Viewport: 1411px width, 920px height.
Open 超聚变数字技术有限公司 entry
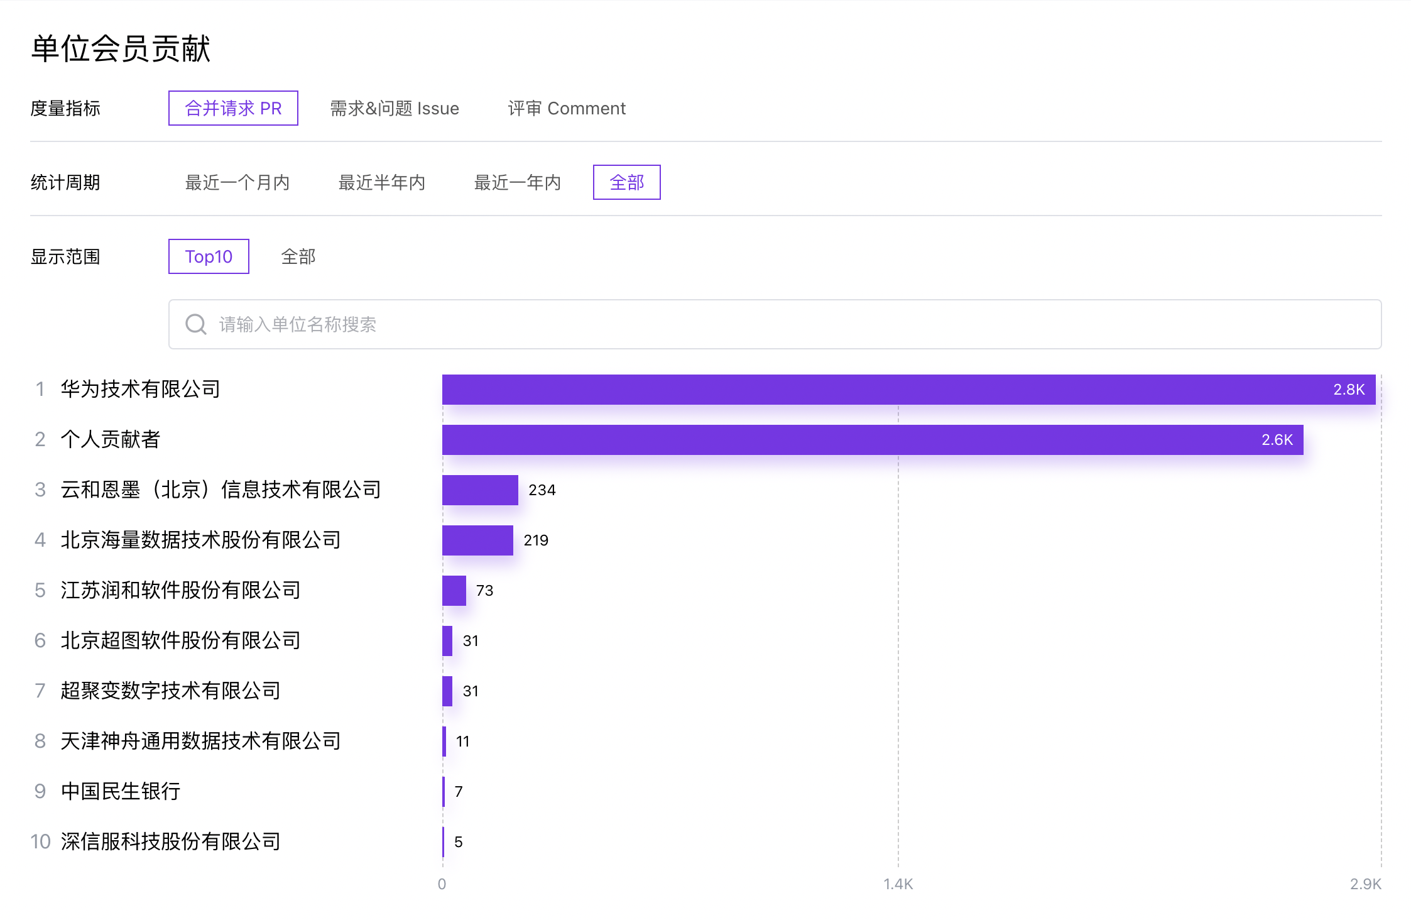[170, 691]
